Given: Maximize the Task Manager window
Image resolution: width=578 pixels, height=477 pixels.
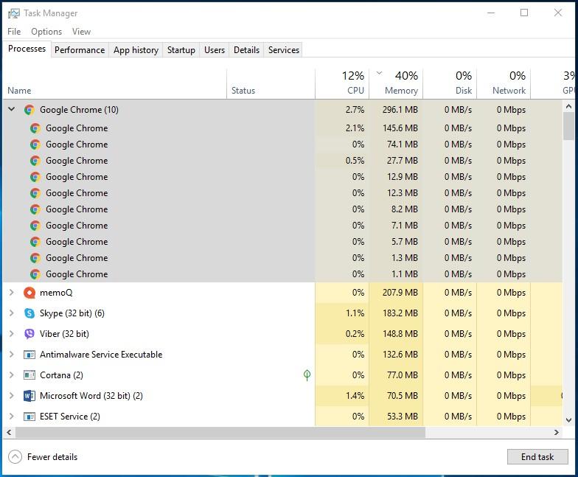Looking at the screenshot, I should pyautogui.click(x=524, y=13).
